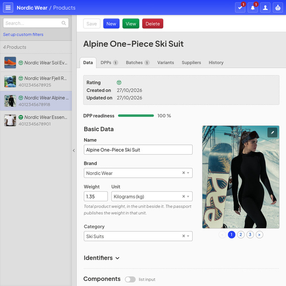Switch to the Variants tab
The width and height of the screenshot is (286, 286).
tap(166, 63)
